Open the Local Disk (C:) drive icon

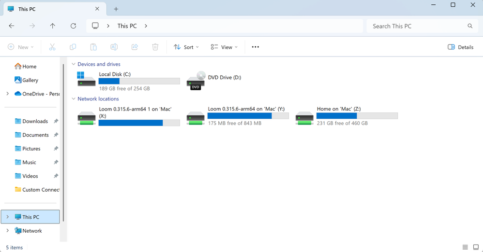87,80
